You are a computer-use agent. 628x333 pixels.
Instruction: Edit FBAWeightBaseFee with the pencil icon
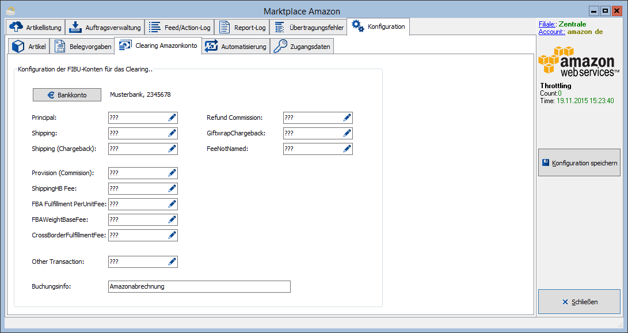(172, 220)
